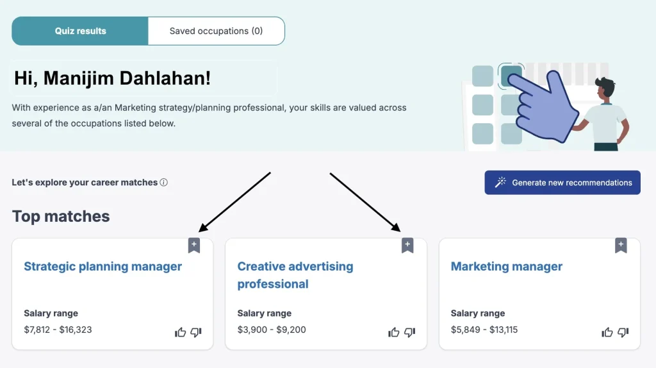This screenshot has width=656, height=368.
Task: Switch to Saved occupations tab
Action: 216,31
